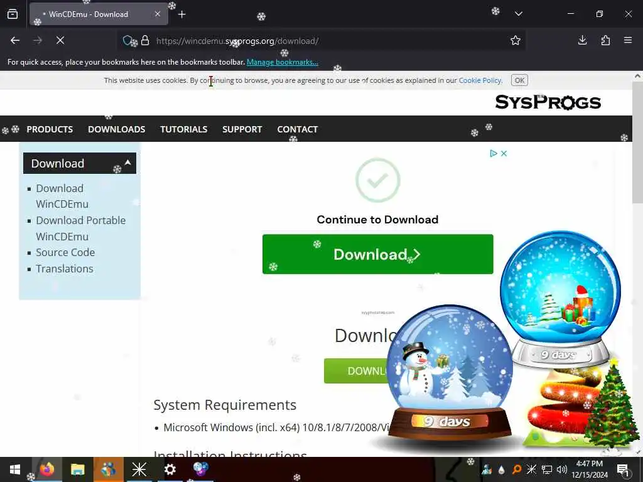Open the Firefox application menu
This screenshot has width=643, height=482.
tap(628, 40)
